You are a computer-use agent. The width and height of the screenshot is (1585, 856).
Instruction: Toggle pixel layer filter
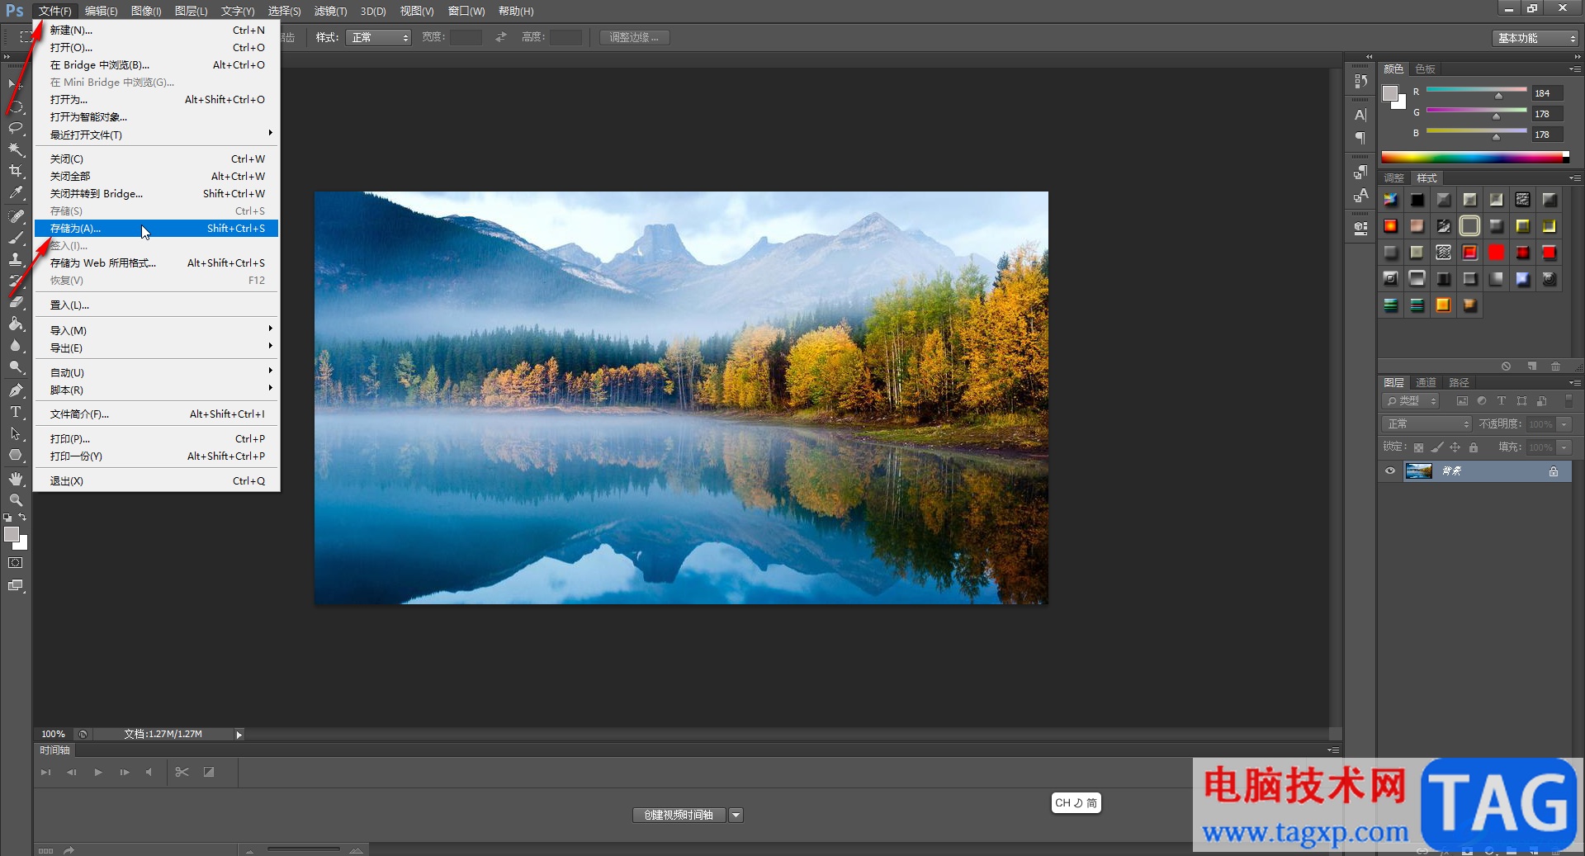pos(1462,401)
